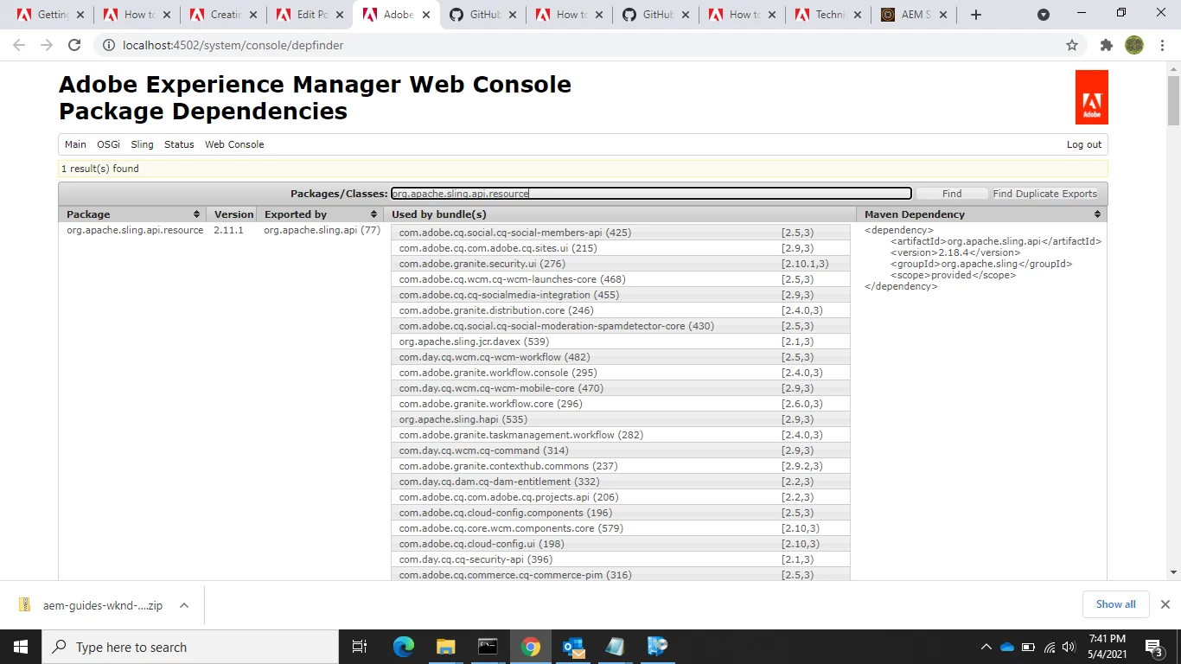The image size is (1181, 664).
Task: Select the com.adobe.granite.contexthub.commons (237) row
Action: click(x=620, y=466)
